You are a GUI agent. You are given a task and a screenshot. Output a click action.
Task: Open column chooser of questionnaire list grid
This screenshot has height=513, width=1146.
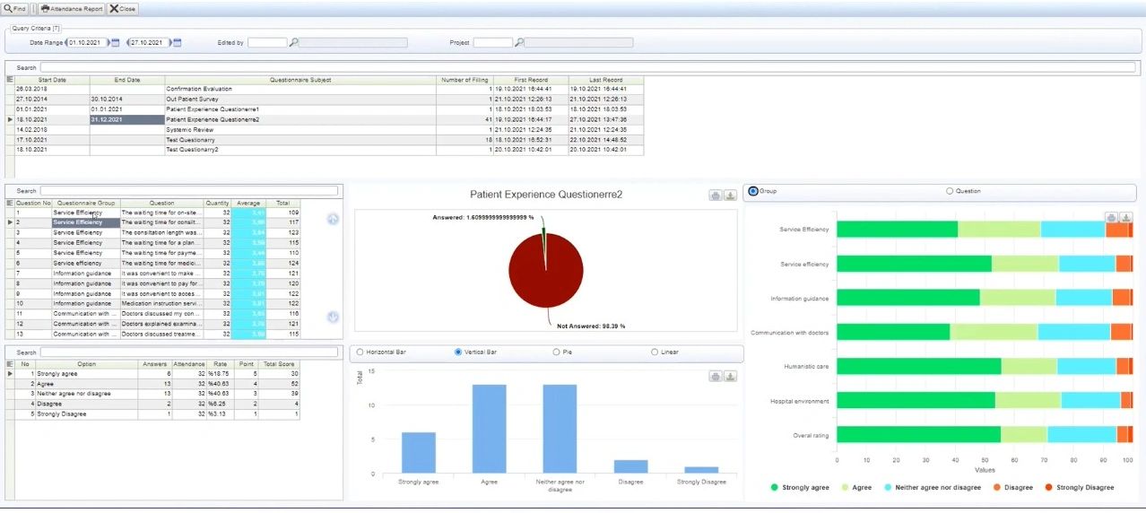point(10,80)
